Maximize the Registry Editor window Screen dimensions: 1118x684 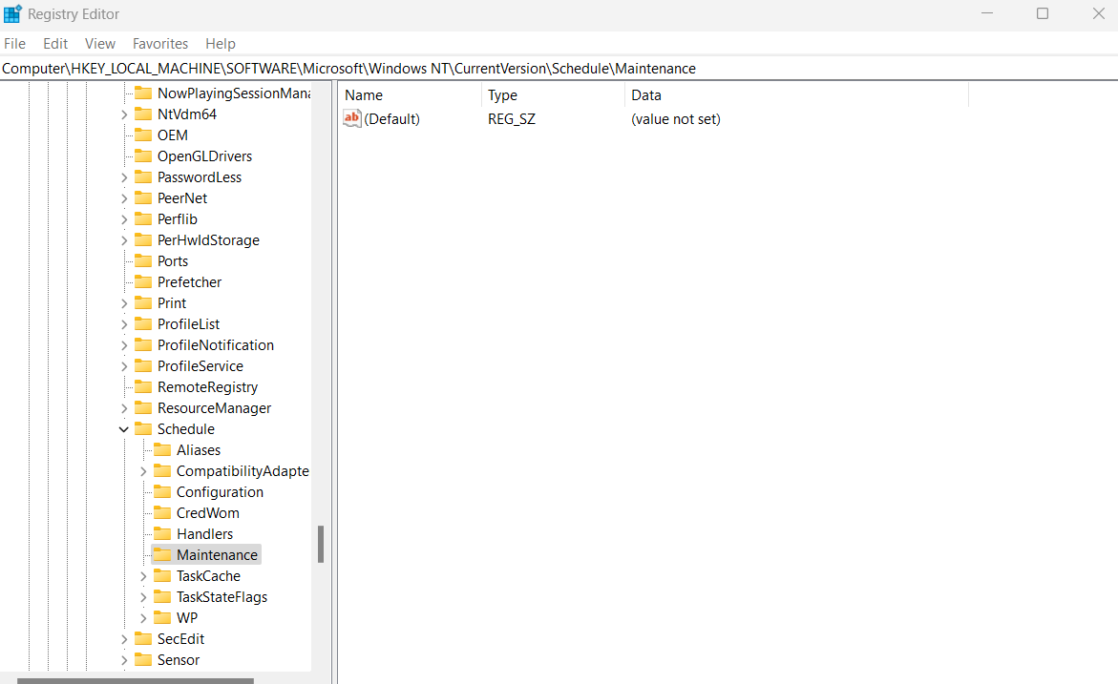1043,13
